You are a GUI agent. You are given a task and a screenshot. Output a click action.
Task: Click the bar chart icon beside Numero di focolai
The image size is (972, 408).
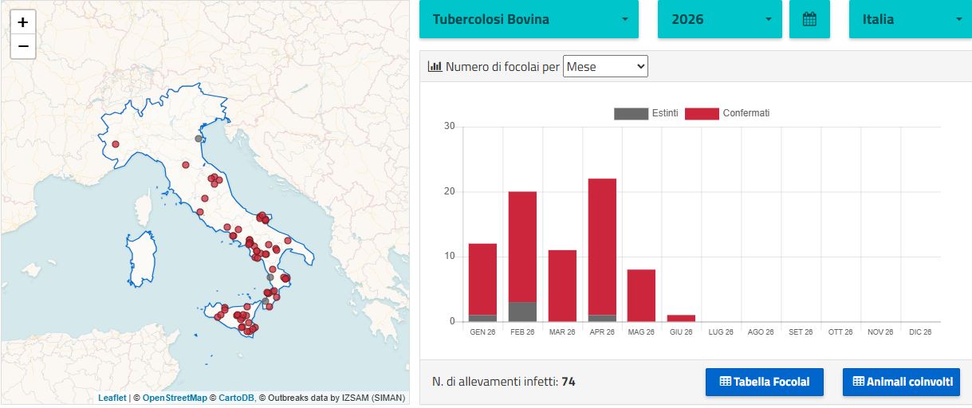[x=435, y=67]
